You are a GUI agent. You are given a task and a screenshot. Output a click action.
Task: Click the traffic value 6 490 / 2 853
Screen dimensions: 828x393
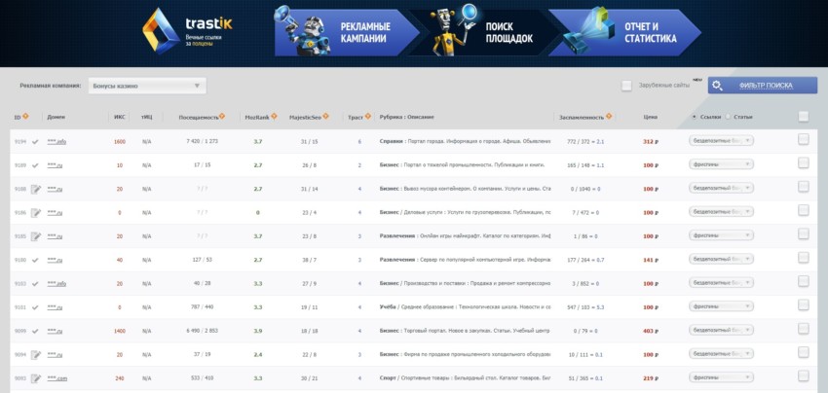203,331
